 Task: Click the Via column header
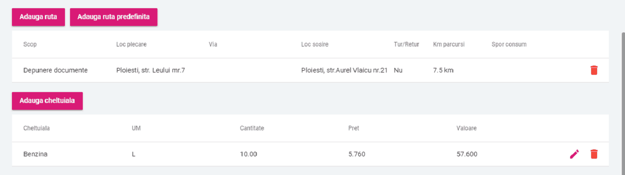213,45
